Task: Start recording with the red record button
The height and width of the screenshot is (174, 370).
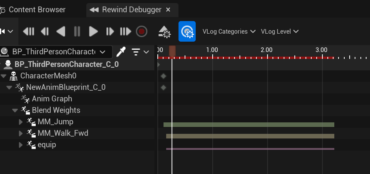Action: coord(142,31)
